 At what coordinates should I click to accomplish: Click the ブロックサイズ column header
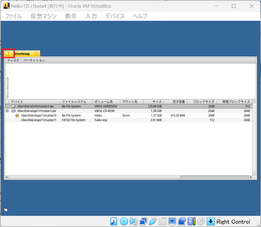(202, 102)
